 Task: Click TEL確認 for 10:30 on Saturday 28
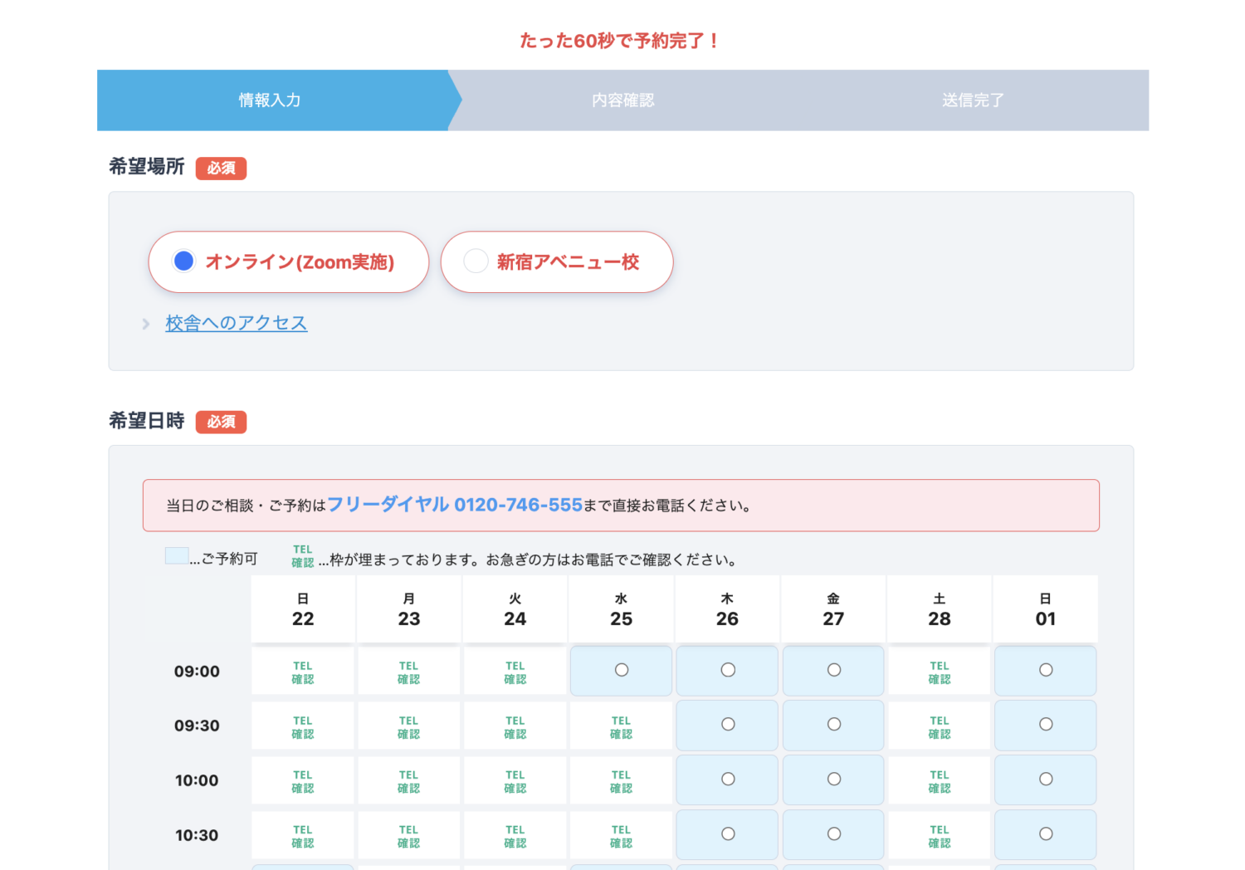(x=939, y=834)
